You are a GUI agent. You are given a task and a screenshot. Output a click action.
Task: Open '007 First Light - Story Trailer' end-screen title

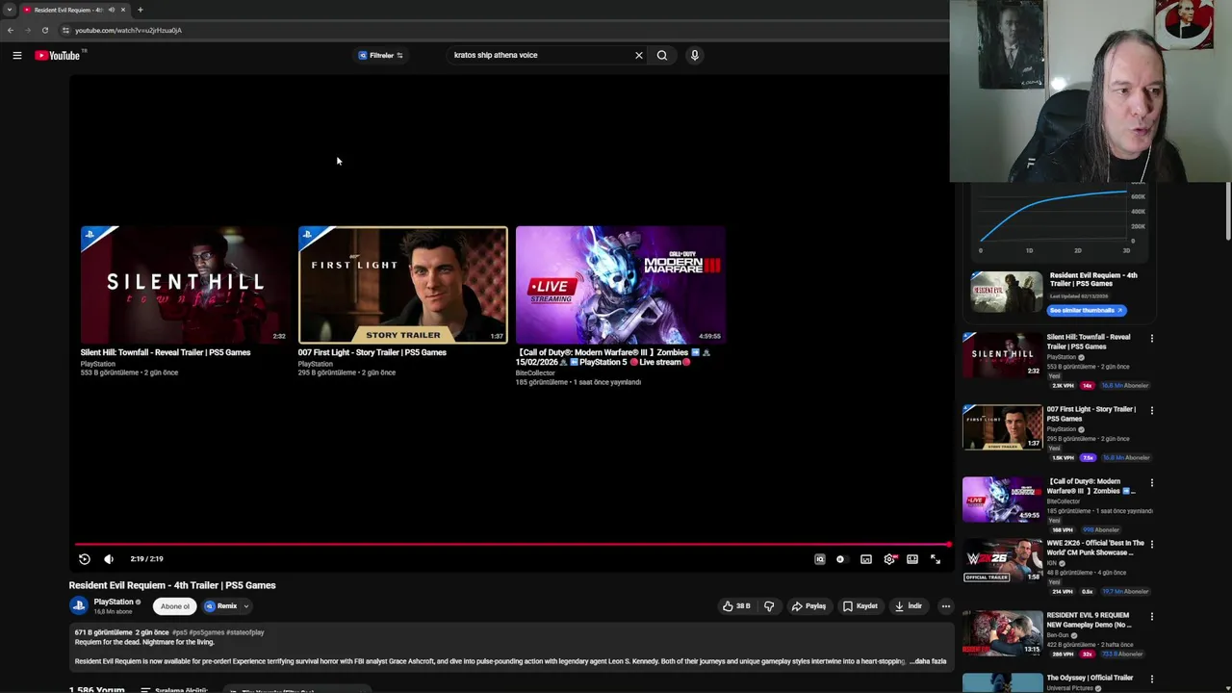[x=372, y=352]
